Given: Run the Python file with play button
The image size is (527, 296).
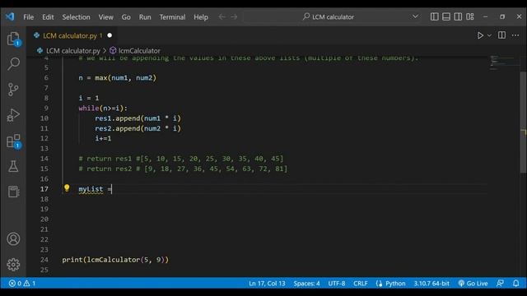Looking at the screenshot, I should [480, 35].
